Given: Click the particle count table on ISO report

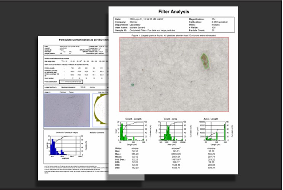Looking at the screenshot, I should coord(76,70).
